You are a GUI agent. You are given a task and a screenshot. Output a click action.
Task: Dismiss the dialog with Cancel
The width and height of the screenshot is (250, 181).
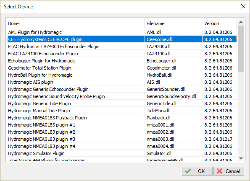pyautogui.click(x=229, y=171)
